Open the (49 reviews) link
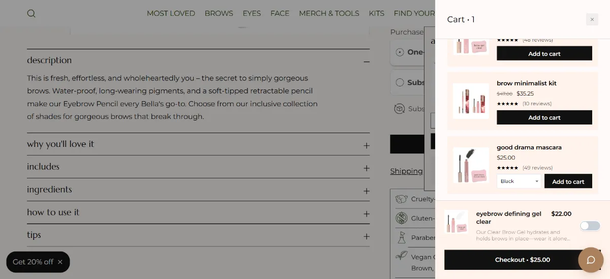This screenshot has height=279, width=610. pos(537,168)
